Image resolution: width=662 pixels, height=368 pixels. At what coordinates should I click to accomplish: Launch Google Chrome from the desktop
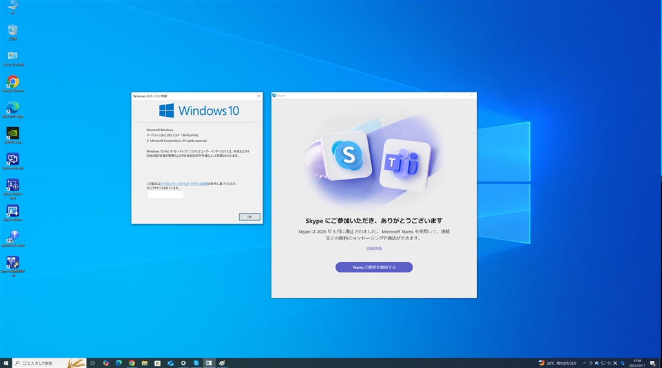click(13, 84)
